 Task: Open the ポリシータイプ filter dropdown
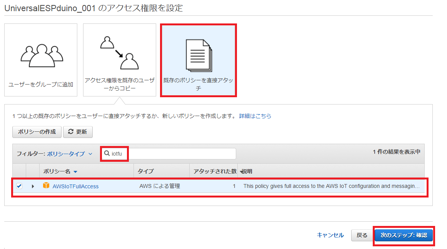pos(70,154)
